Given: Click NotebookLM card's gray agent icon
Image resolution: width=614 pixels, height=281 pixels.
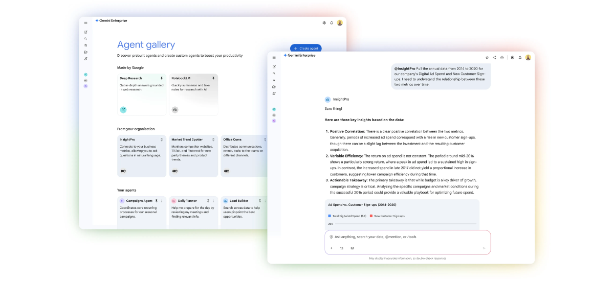Looking at the screenshot, I should point(175,109).
